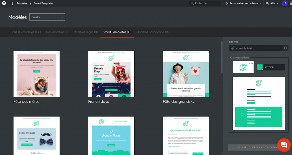
Task: Click Modèles breadcrumb link
Action: [x=22, y=3]
